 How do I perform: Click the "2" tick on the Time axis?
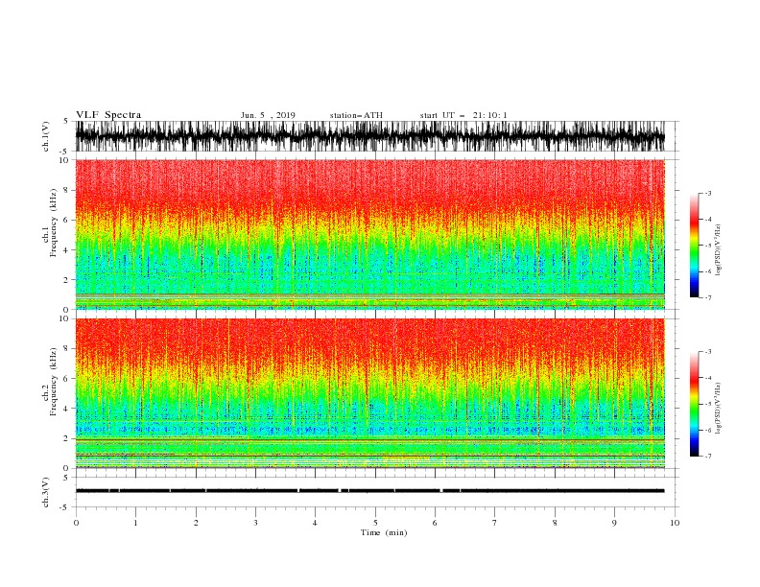coord(196,523)
